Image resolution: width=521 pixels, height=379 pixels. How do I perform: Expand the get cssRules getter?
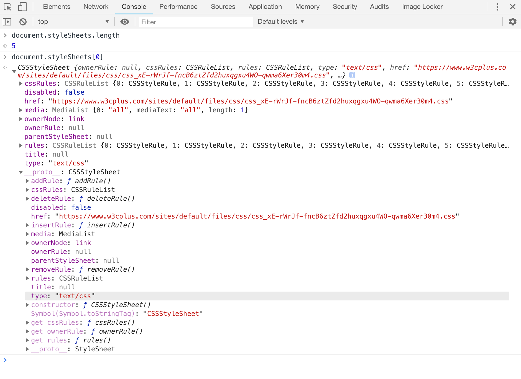[x=27, y=323]
